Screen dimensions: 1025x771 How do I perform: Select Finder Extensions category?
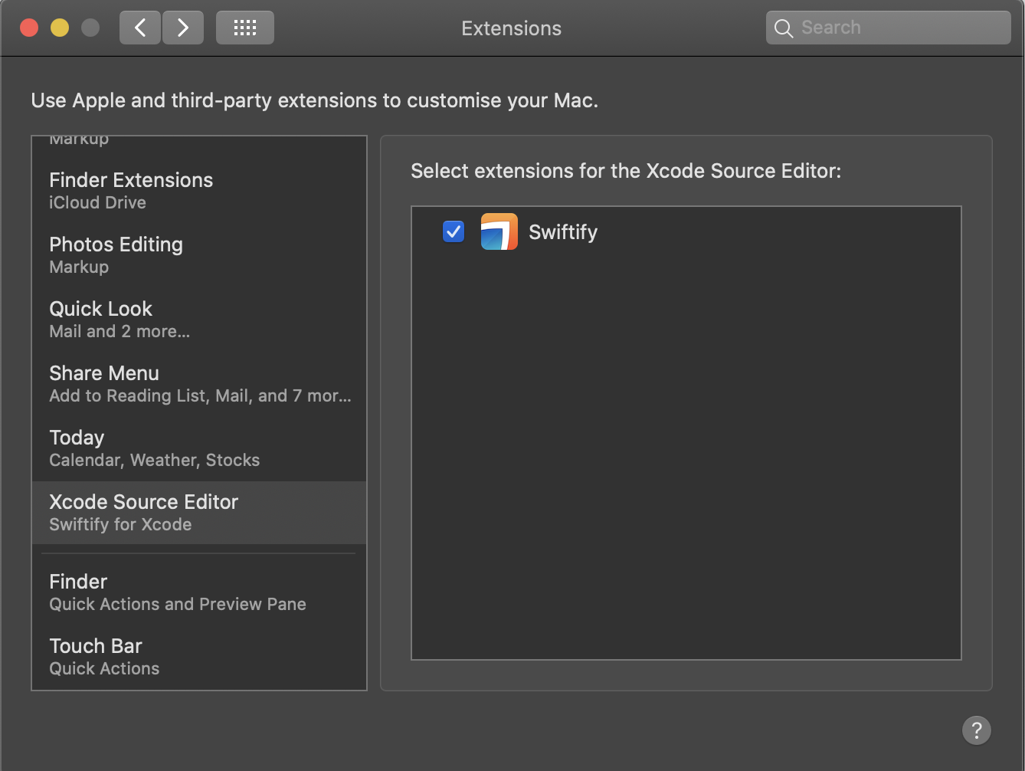tap(199, 191)
